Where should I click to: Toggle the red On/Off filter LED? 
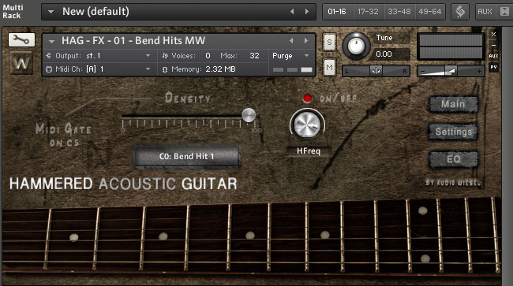point(307,98)
